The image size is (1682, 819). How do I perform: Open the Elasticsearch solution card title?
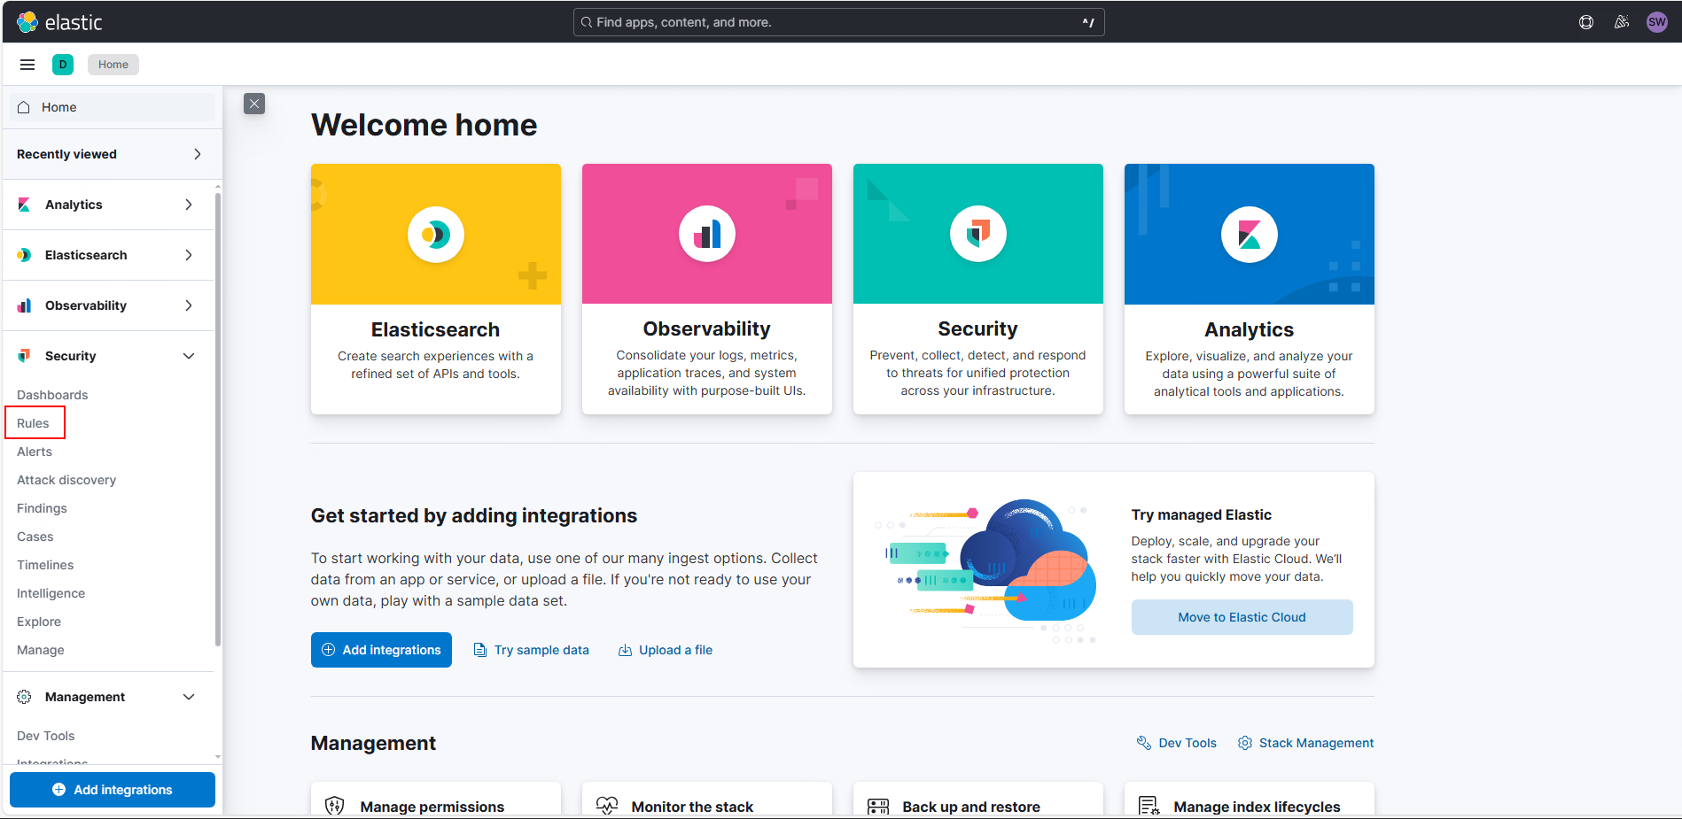[x=436, y=329]
